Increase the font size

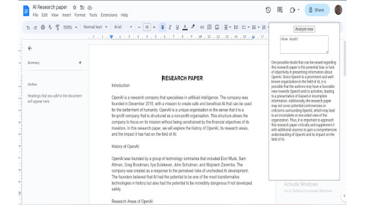pyautogui.click(x=154, y=27)
